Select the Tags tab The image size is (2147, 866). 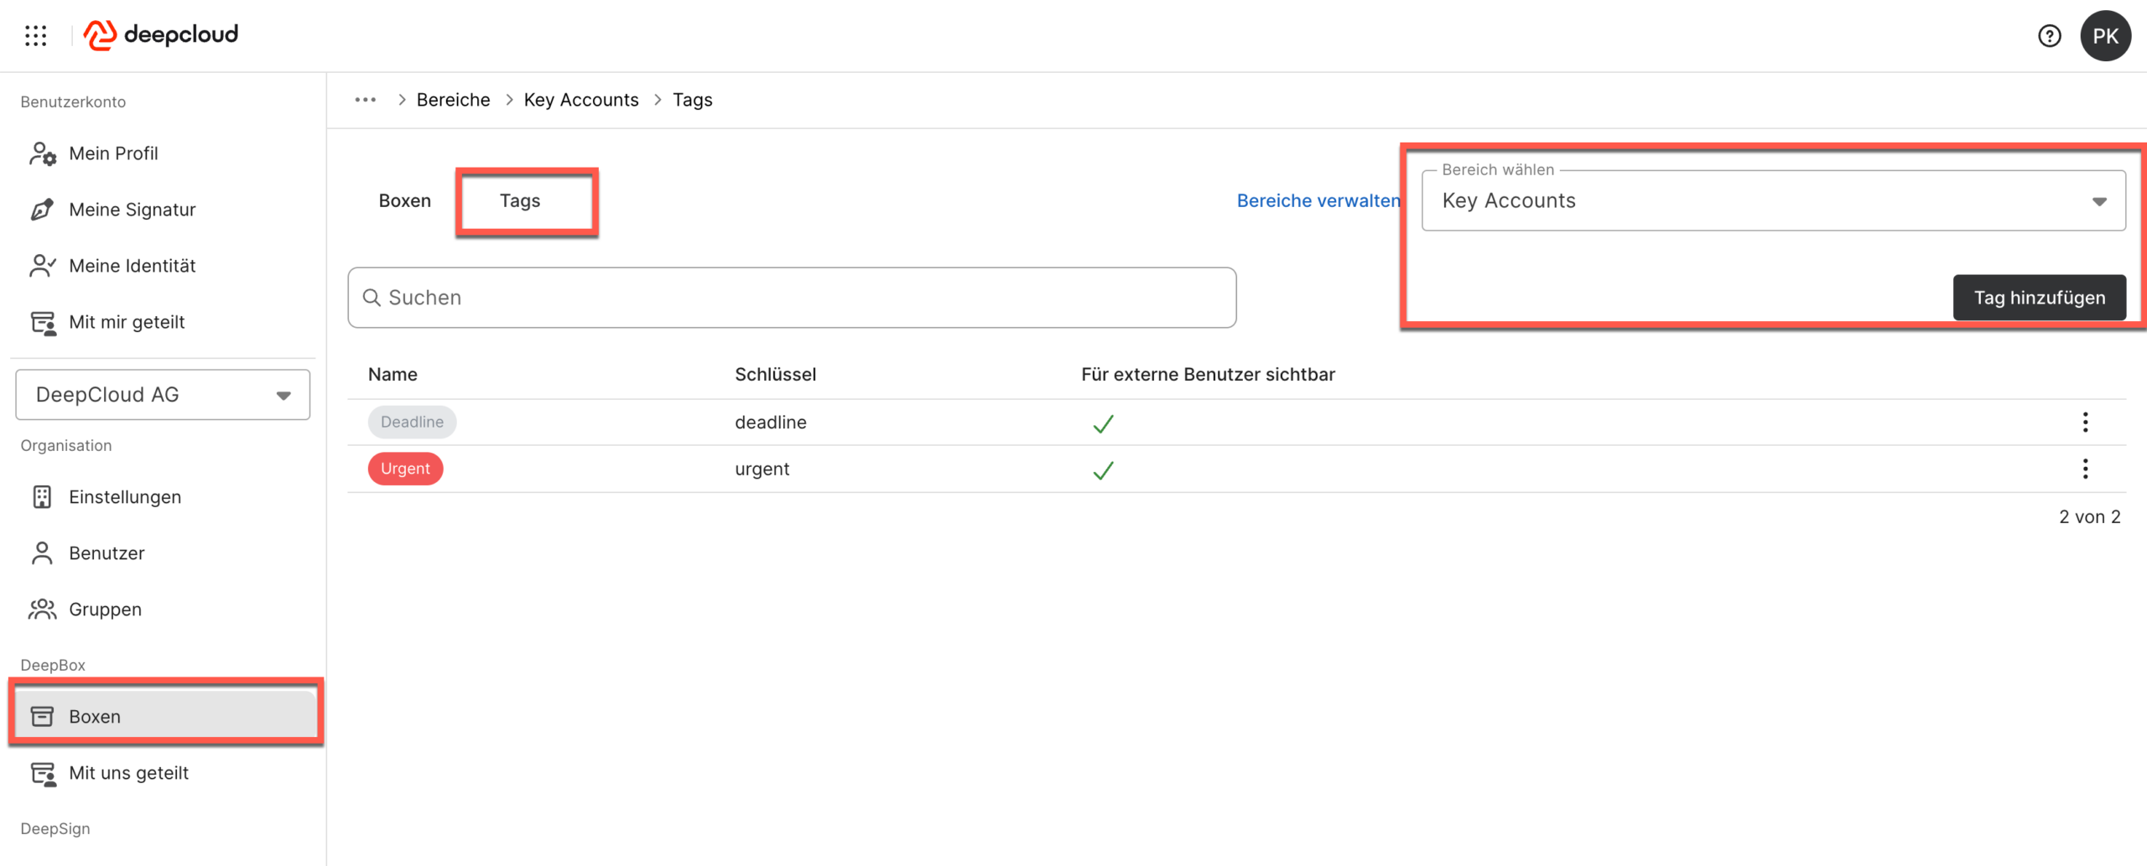click(x=520, y=201)
